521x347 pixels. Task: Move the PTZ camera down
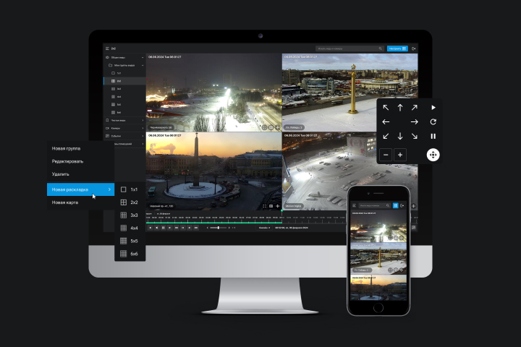pos(400,136)
